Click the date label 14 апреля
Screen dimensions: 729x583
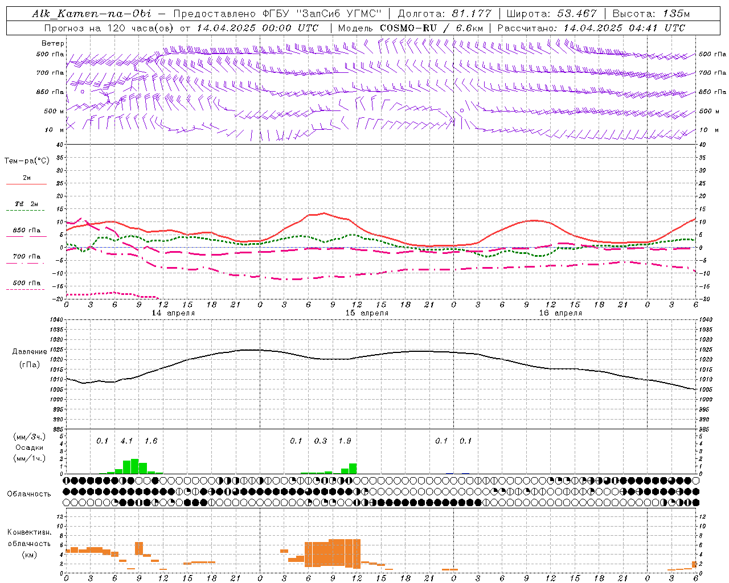click(x=173, y=313)
